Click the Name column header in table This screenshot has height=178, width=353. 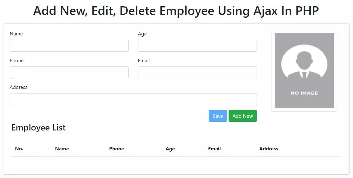click(x=62, y=148)
